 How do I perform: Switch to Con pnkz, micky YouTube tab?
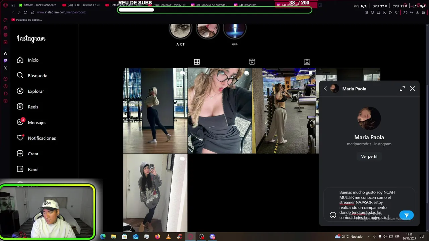coord(167,5)
